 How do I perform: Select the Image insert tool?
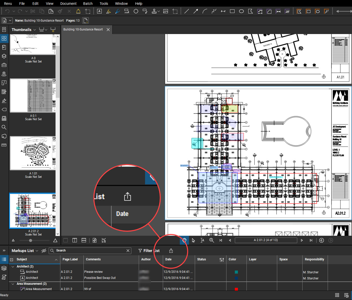point(166,11)
